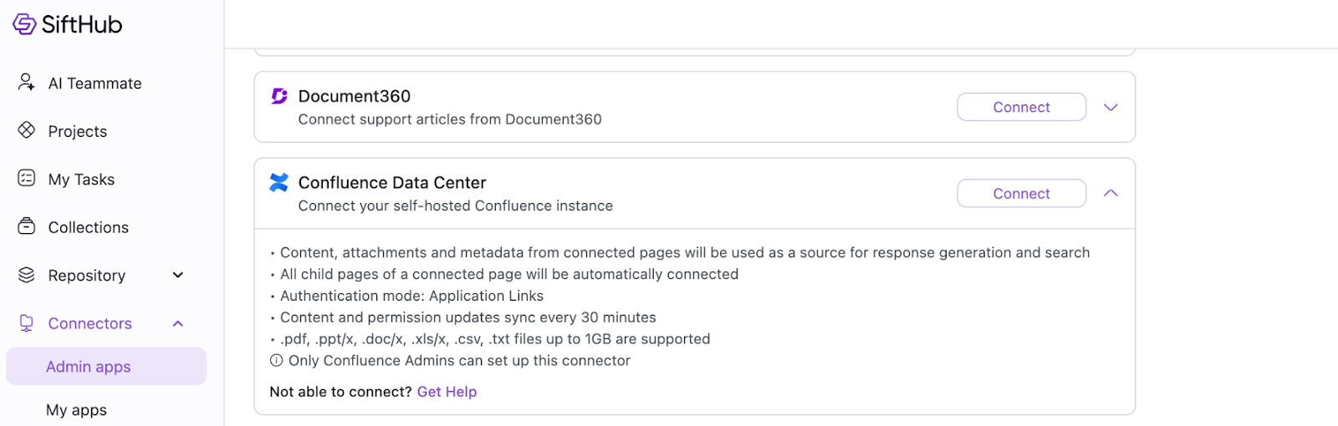
Task: Connect the Document360 integration
Action: pyautogui.click(x=1021, y=107)
